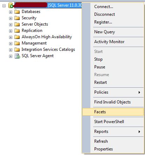Expand the SQL Server Agent node
Viewport: 145px width, 155px height.
click(x=11, y=56)
